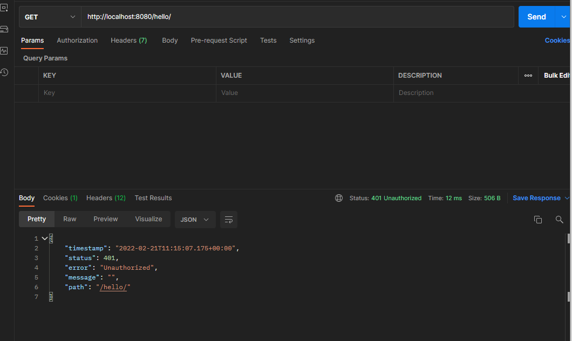Switch to the Authorization tab

(x=77, y=40)
